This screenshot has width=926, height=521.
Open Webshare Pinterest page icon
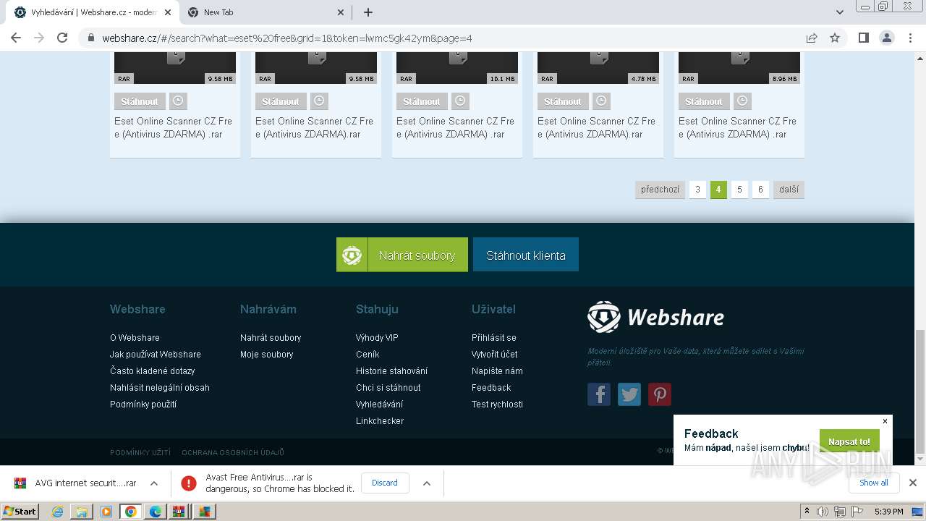pyautogui.click(x=660, y=394)
